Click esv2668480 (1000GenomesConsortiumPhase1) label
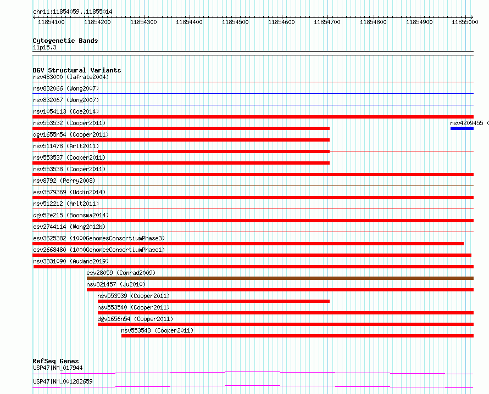The width and height of the screenshot is (489, 394). tap(99, 250)
